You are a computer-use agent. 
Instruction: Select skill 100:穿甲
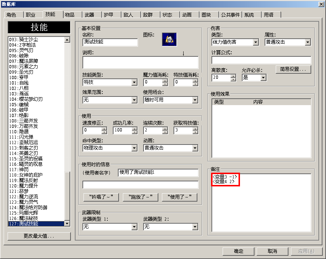(x=36, y=77)
